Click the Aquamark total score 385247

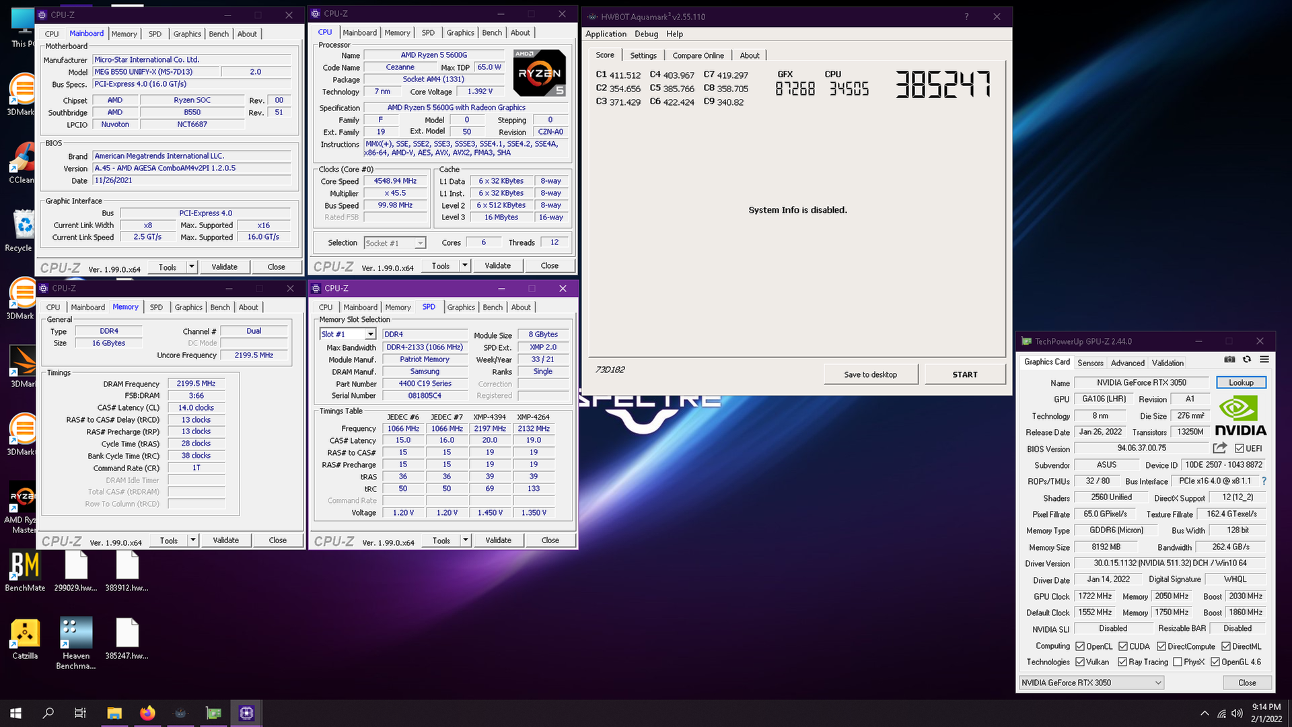(942, 85)
